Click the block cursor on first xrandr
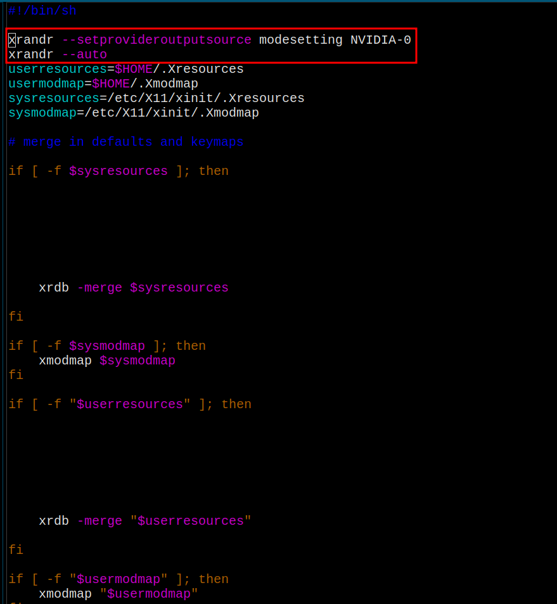Image resolution: width=557 pixels, height=604 pixels. (12, 40)
